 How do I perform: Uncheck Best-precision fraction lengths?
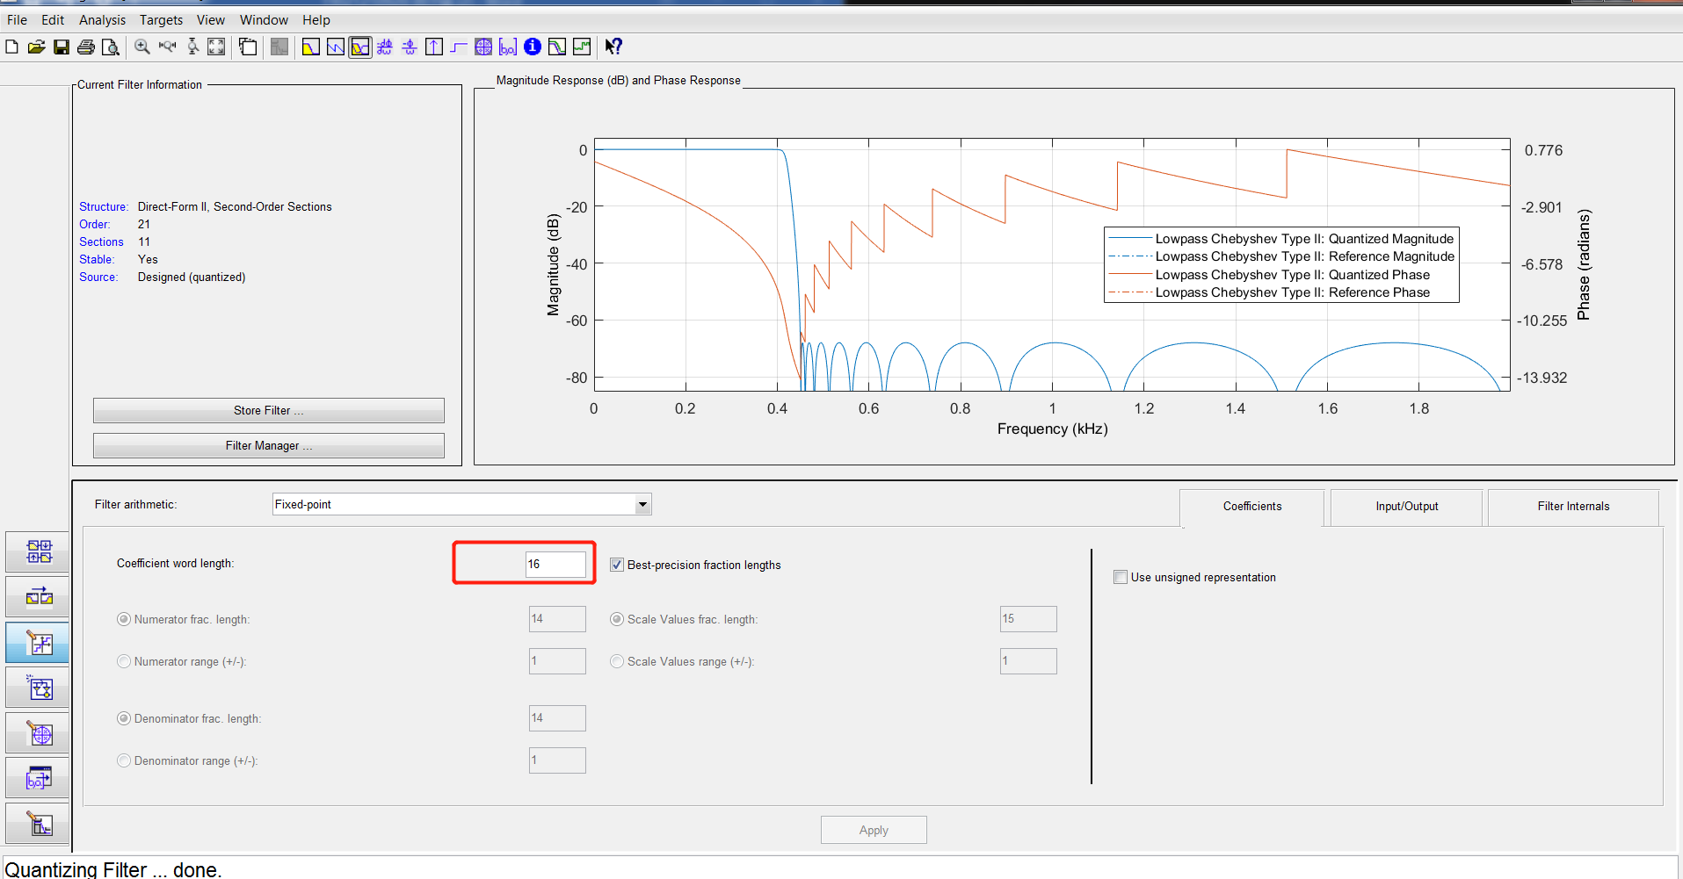617,565
